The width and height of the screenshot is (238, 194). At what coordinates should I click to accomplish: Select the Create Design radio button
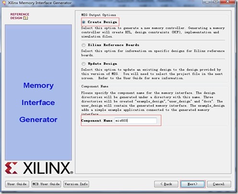click(83, 22)
